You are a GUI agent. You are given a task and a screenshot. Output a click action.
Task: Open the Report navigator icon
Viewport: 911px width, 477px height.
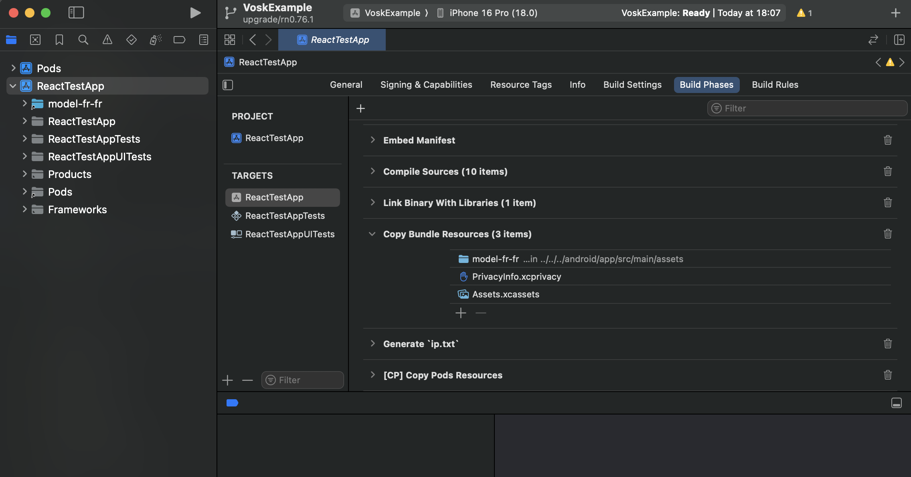pos(204,40)
